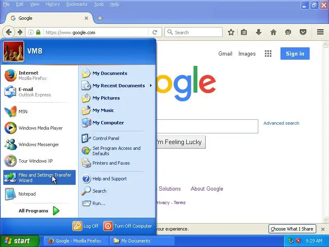Expand All Programs list
The image size is (329, 247).
(x=39, y=211)
